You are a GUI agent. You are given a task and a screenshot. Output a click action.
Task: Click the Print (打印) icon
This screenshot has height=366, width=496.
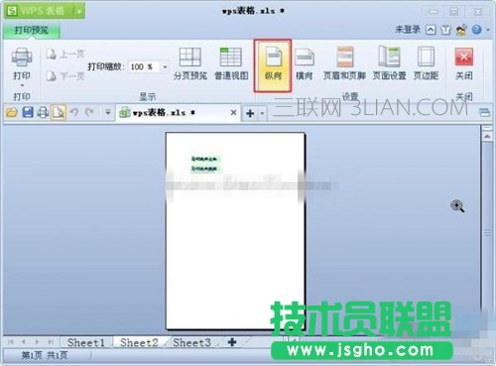coord(22,58)
